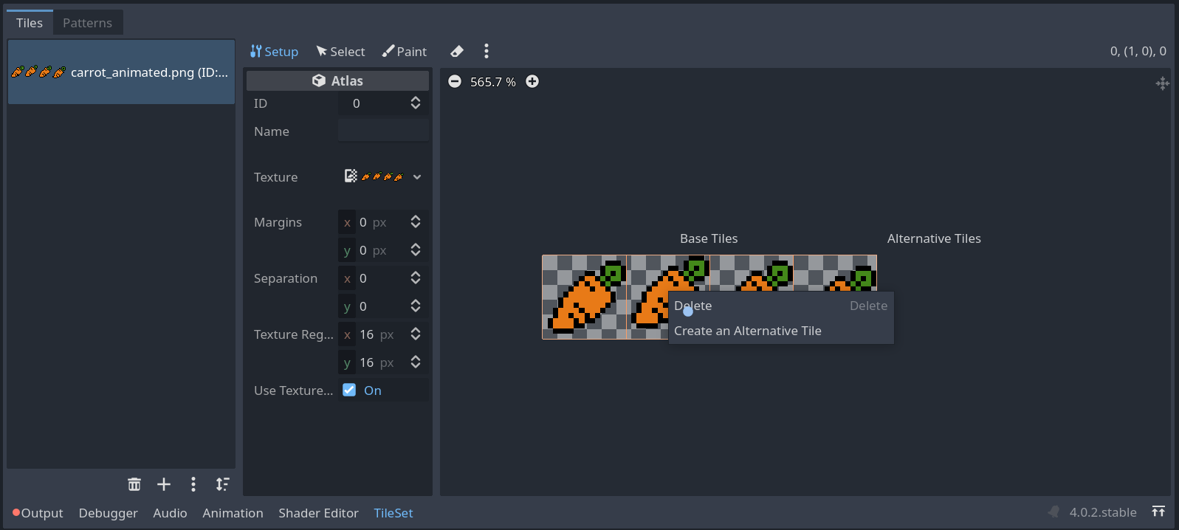Open the Audio bottom panel
This screenshot has width=1179, height=530.
tap(170, 513)
